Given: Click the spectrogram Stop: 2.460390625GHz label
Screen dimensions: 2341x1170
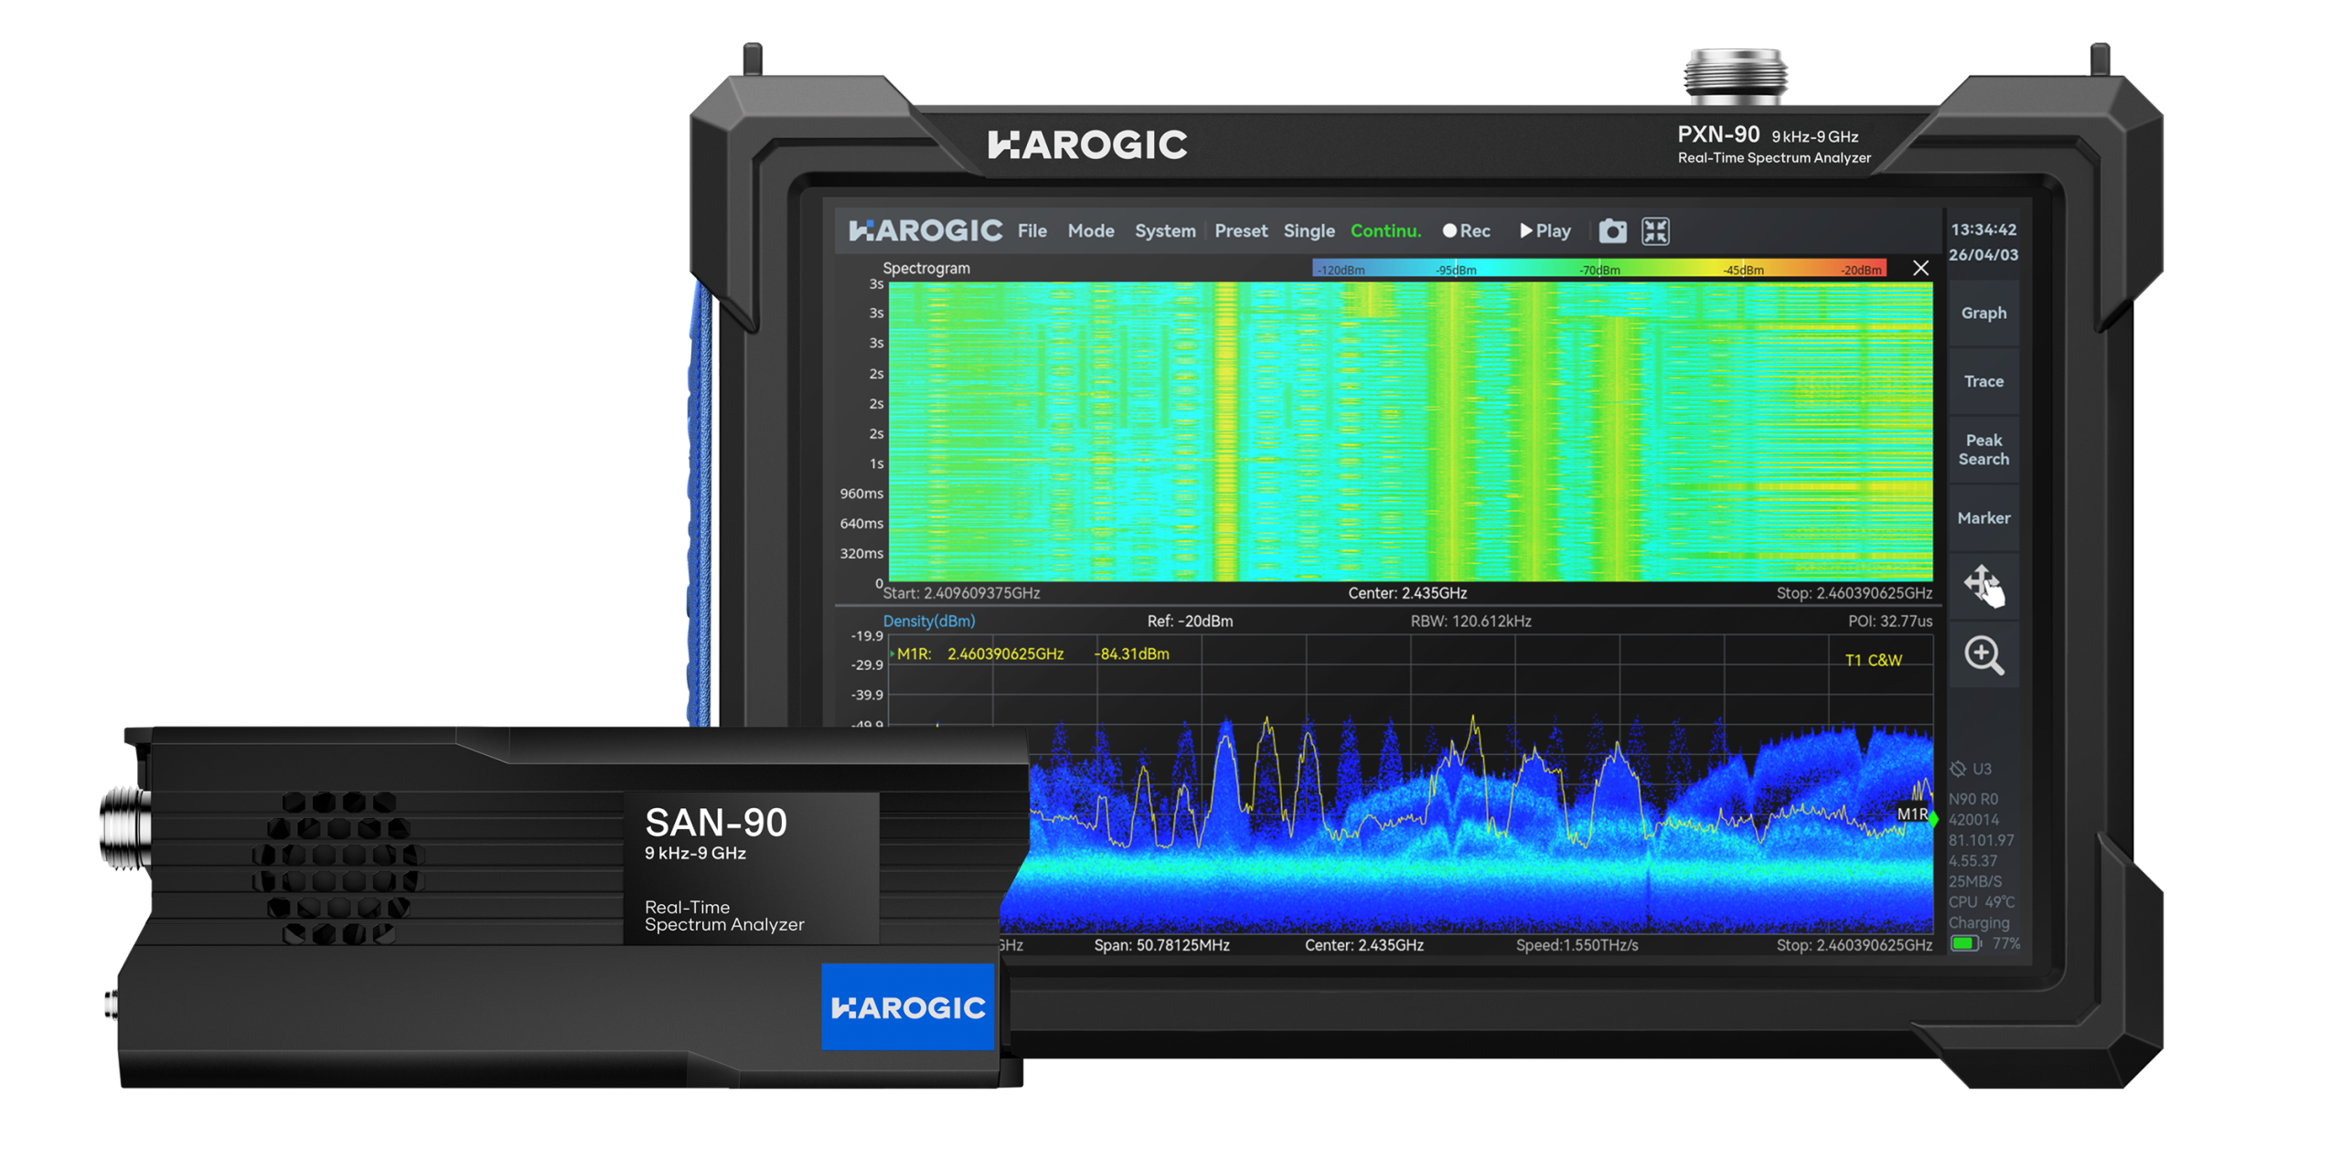Looking at the screenshot, I should pyautogui.click(x=1853, y=592).
